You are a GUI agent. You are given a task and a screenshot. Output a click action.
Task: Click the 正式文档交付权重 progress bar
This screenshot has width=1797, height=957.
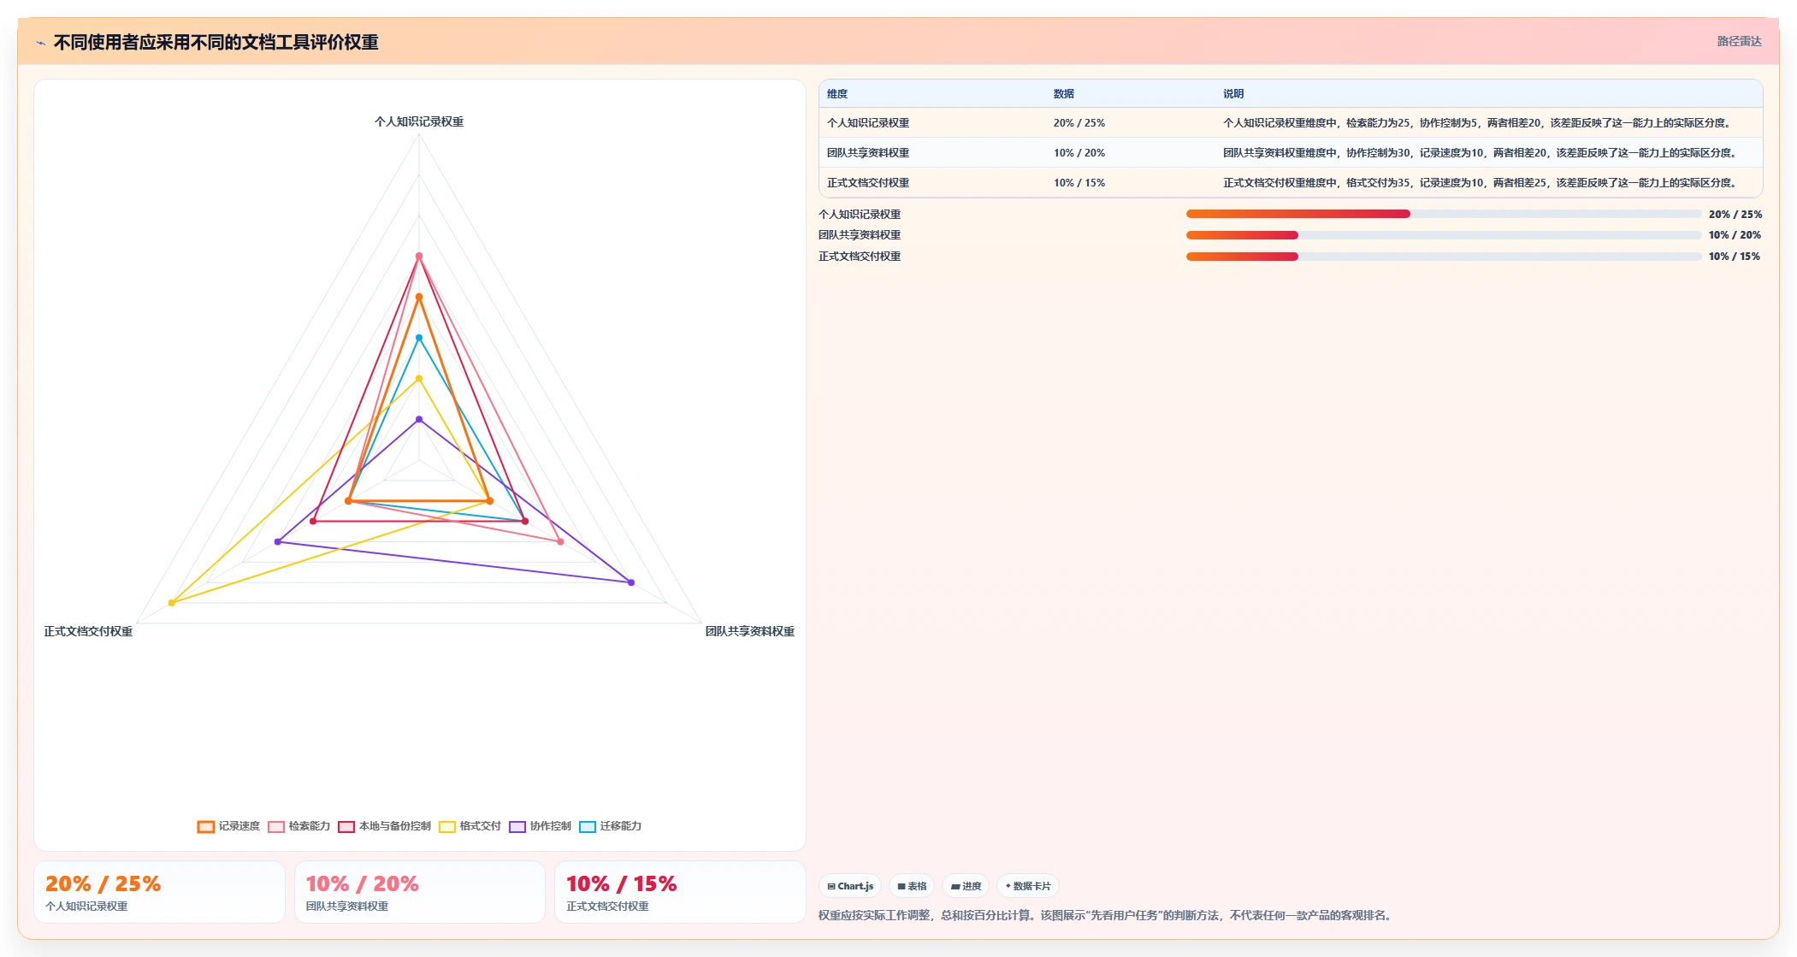click(x=1443, y=257)
